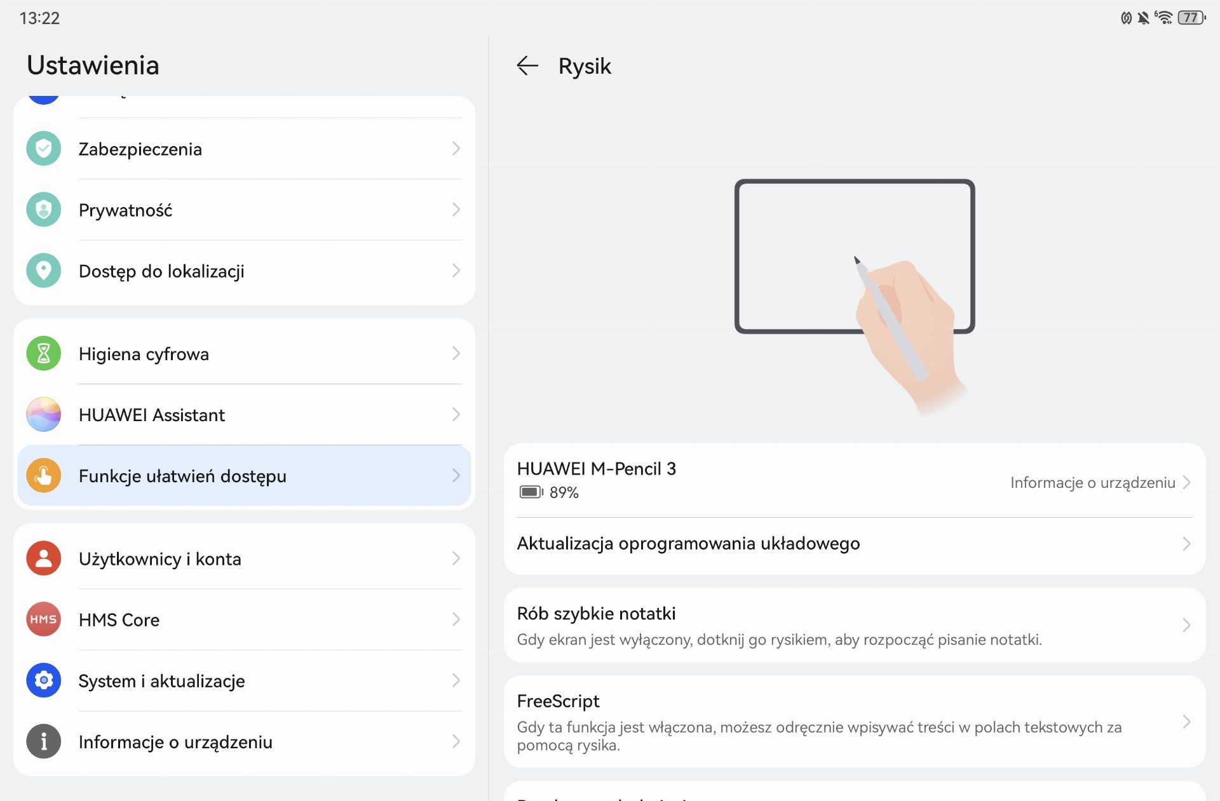Expand the Rób szybkie notatki chevron
Image resolution: width=1220 pixels, height=801 pixels.
point(1186,625)
